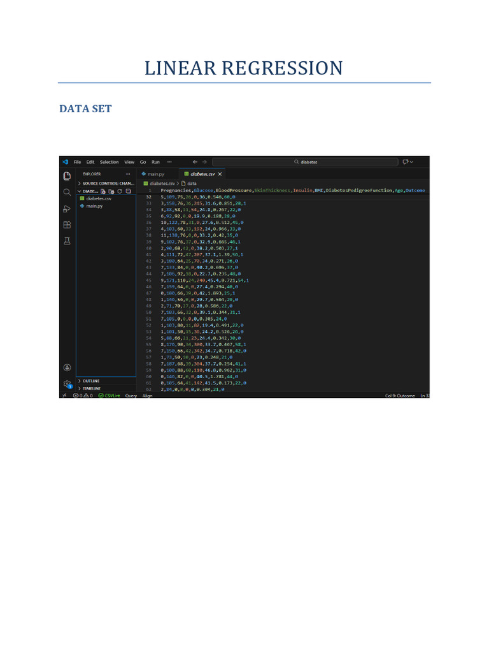The height and width of the screenshot is (653, 489).
Task: Click the New File icon in explorer
Action: pyautogui.click(x=103, y=191)
